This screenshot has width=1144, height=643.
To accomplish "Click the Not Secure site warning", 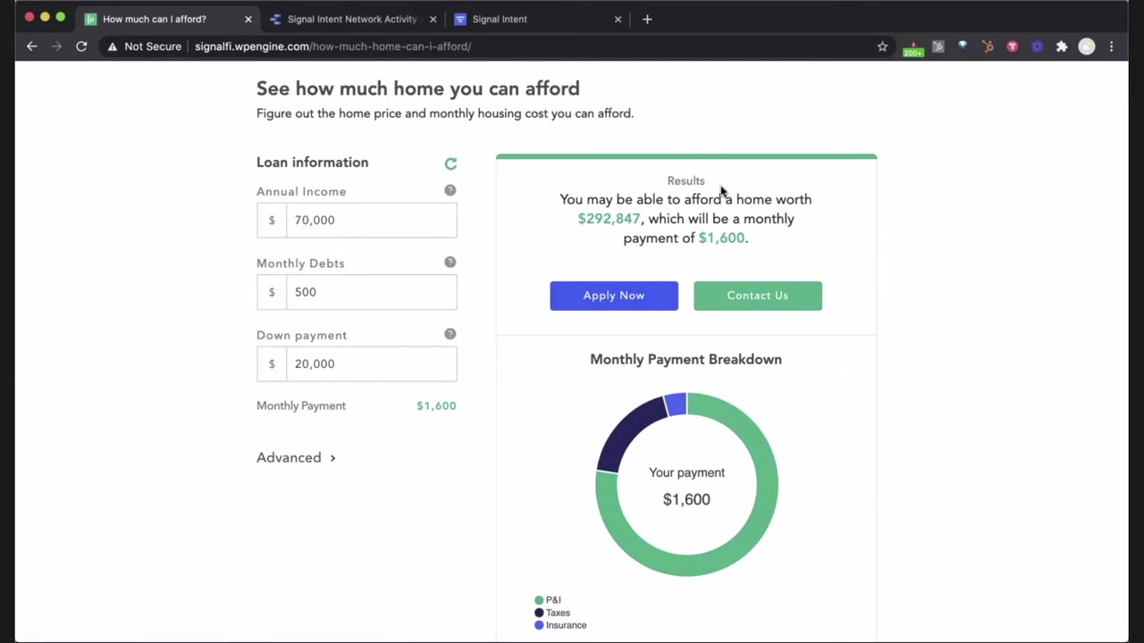I will pos(144,46).
